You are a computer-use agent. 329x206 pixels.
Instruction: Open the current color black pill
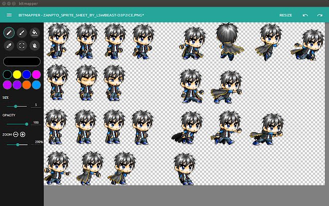22,62
